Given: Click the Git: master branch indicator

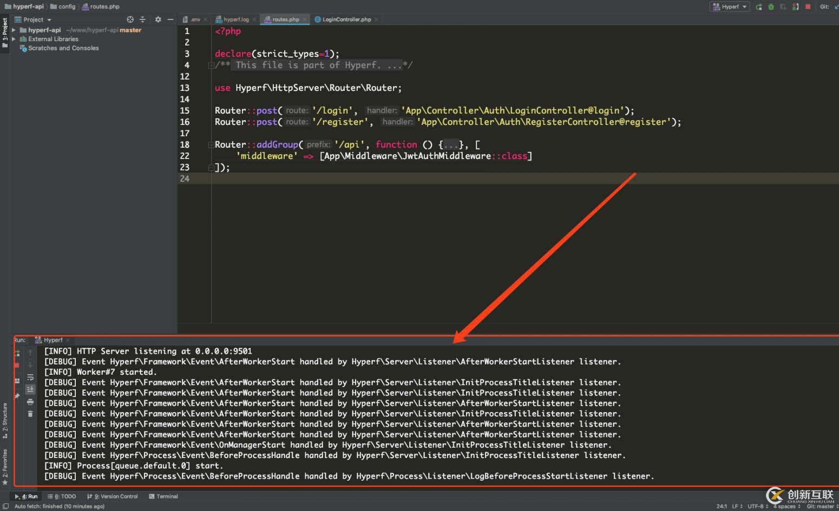Looking at the screenshot, I should [x=822, y=506].
